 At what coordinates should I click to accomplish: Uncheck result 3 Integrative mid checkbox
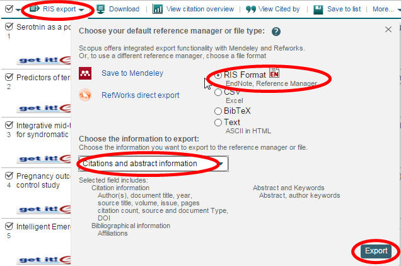9,125
